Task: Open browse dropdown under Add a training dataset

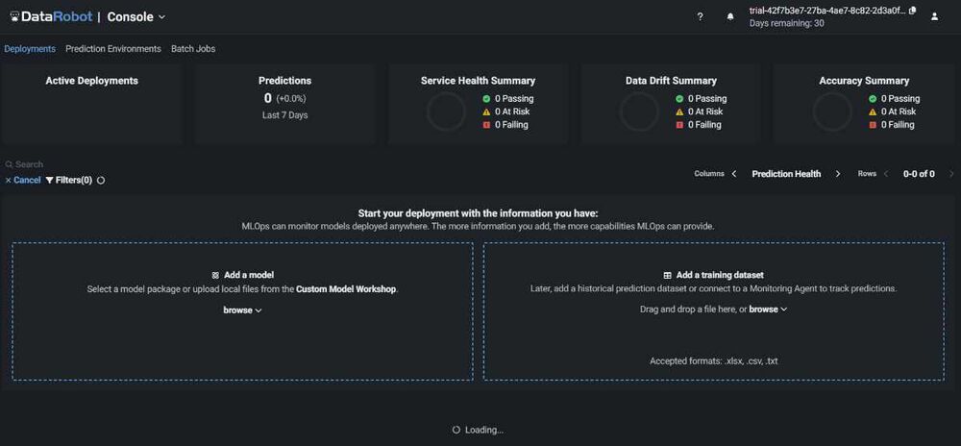Action: [768, 310]
